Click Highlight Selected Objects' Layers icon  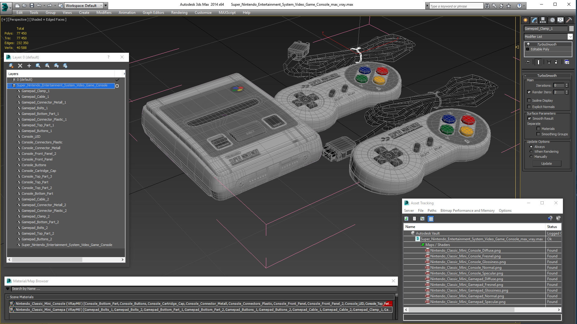point(47,66)
